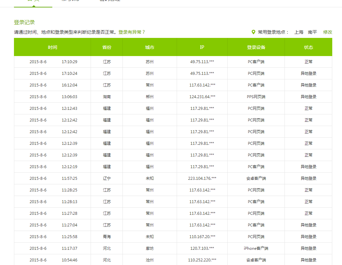Click the 登录有异常？ link
The image size is (342, 265).
[x=132, y=32]
